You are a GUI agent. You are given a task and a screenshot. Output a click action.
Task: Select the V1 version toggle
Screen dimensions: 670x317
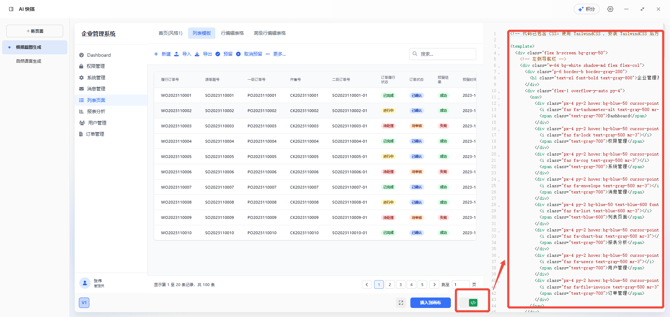coord(84,303)
